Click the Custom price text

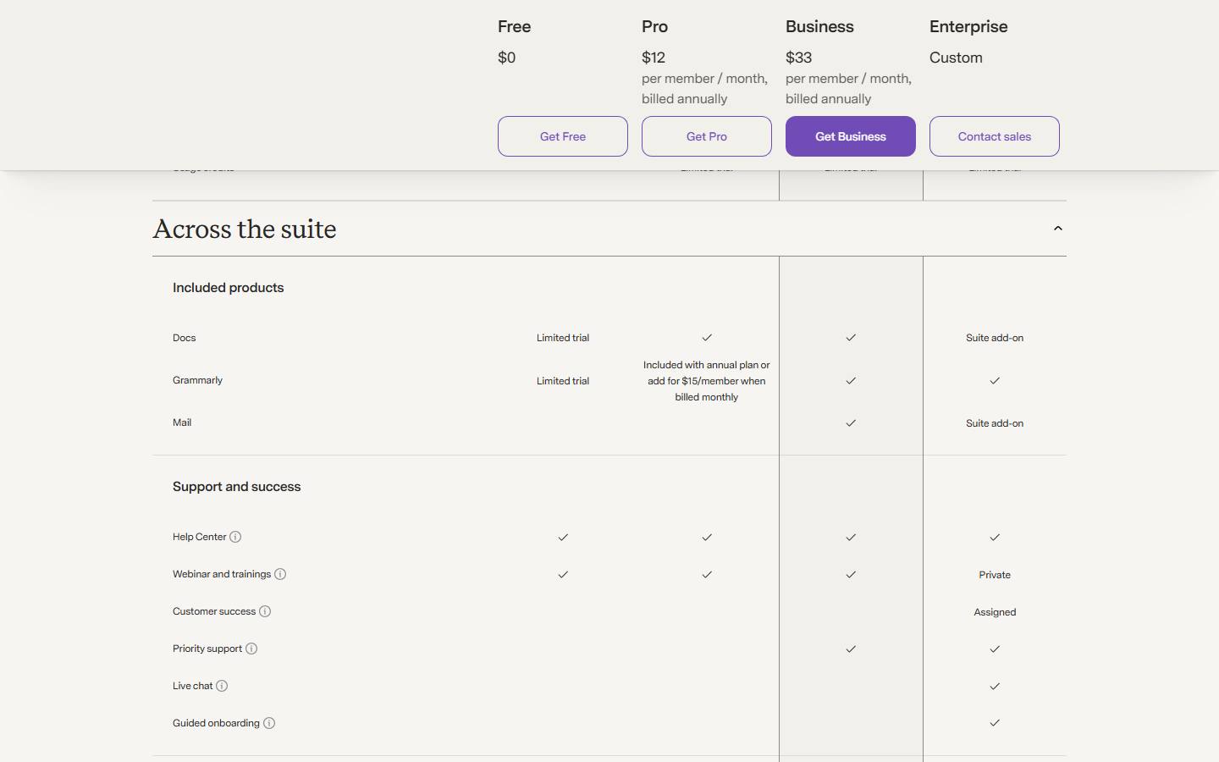click(x=956, y=58)
